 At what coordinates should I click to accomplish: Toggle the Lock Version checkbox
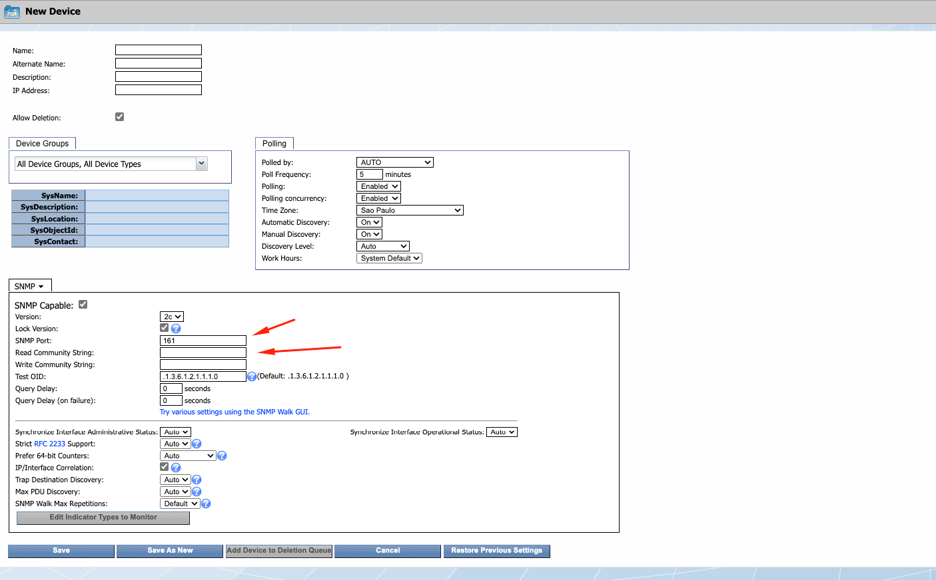coord(165,328)
